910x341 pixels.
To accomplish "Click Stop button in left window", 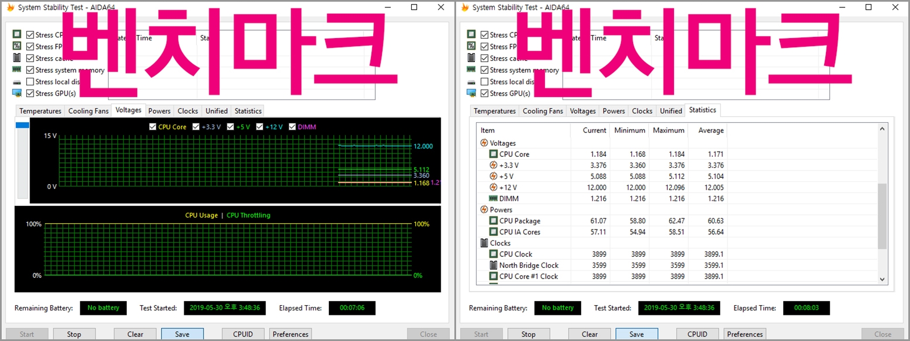I will 74,334.
